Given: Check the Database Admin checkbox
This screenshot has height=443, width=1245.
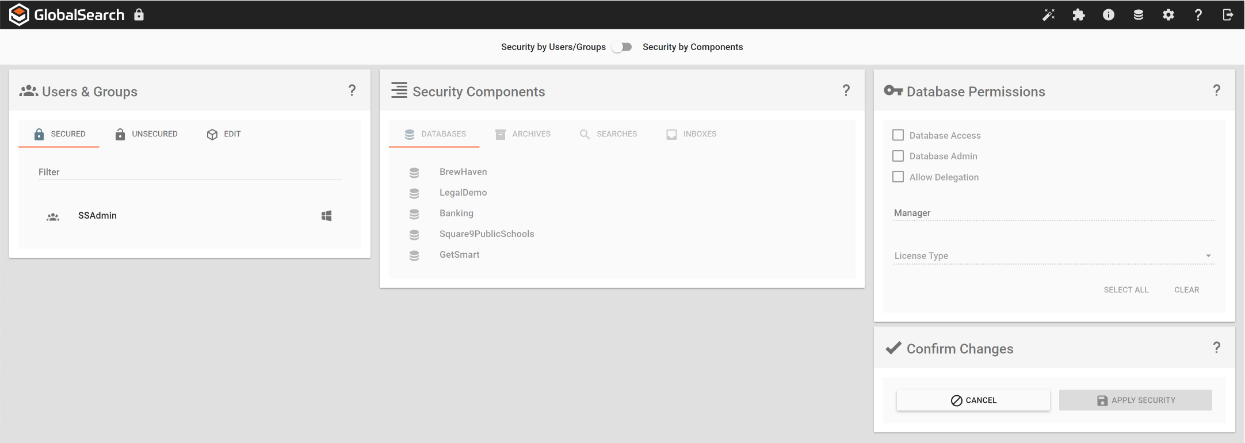Looking at the screenshot, I should click(x=898, y=156).
